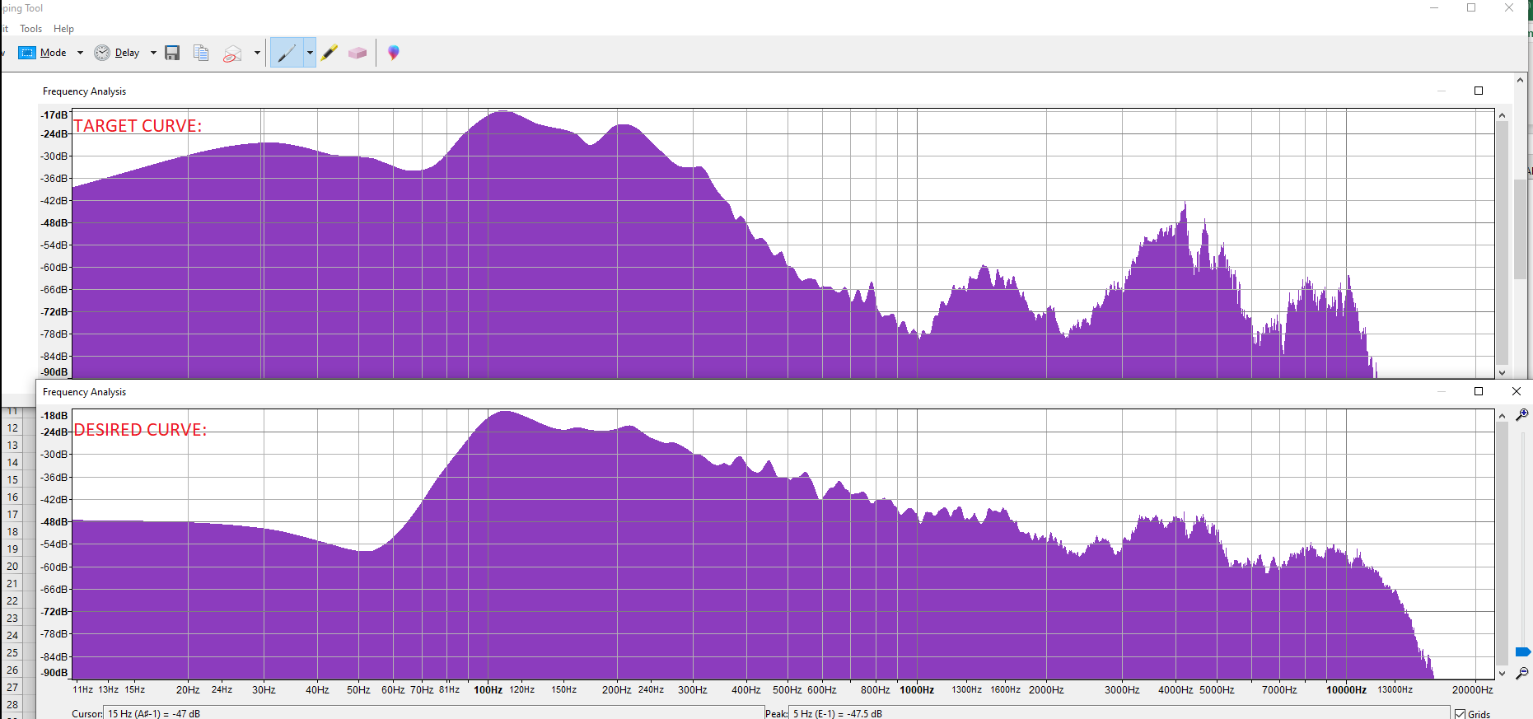Select the Pen tool

click(286, 53)
